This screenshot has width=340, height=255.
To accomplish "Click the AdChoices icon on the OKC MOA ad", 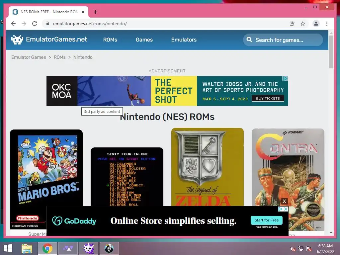I will pos(285,78).
